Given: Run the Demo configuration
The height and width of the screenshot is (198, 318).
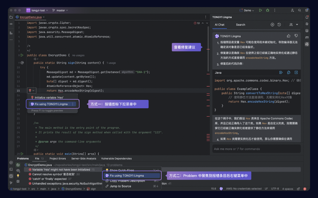Looking at the screenshot, I should [x=261, y=10].
